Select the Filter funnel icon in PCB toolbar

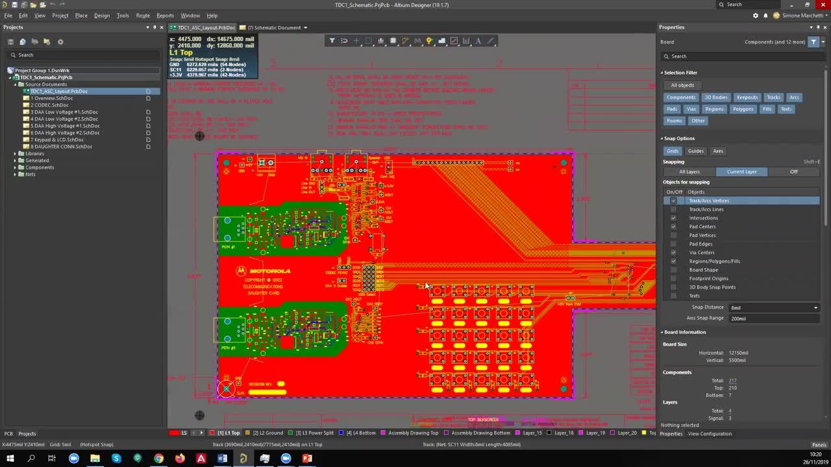332,40
